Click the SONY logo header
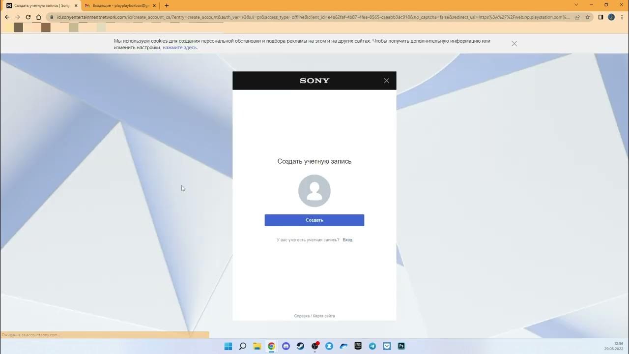 click(x=314, y=81)
